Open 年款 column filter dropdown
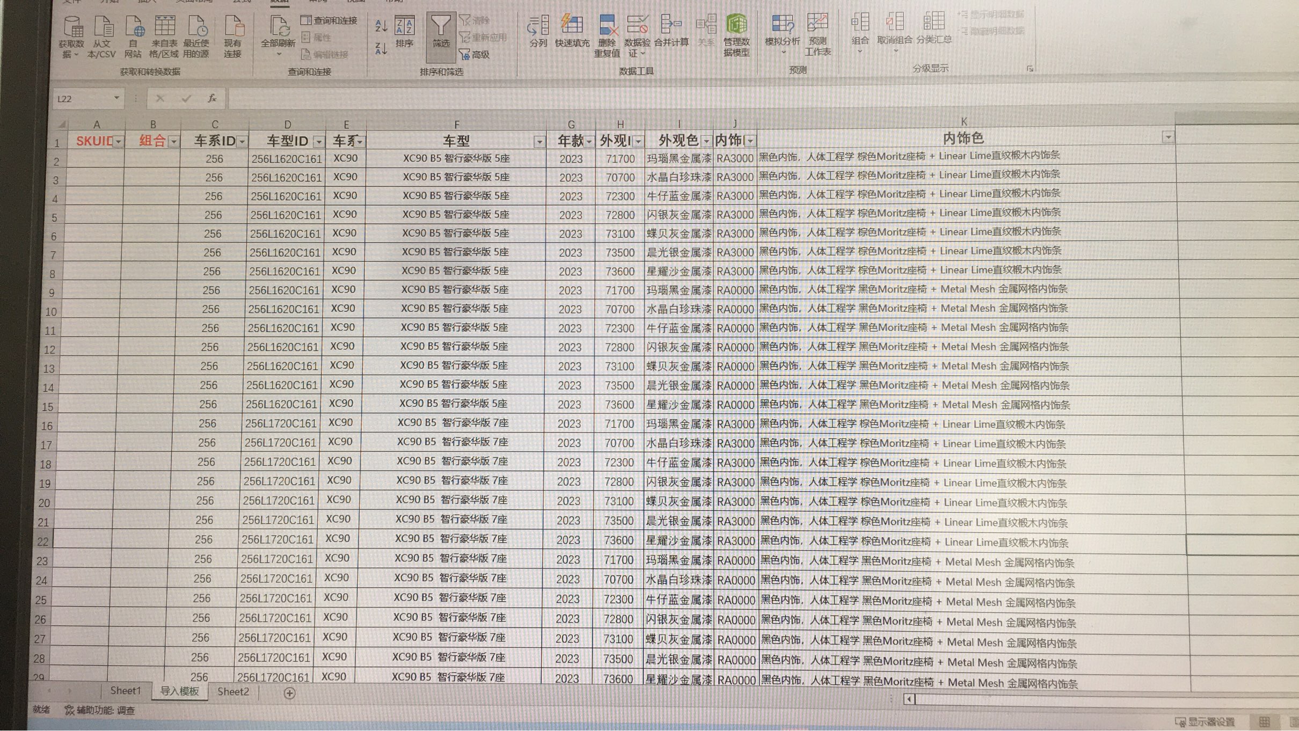The width and height of the screenshot is (1299, 731). 589,141
